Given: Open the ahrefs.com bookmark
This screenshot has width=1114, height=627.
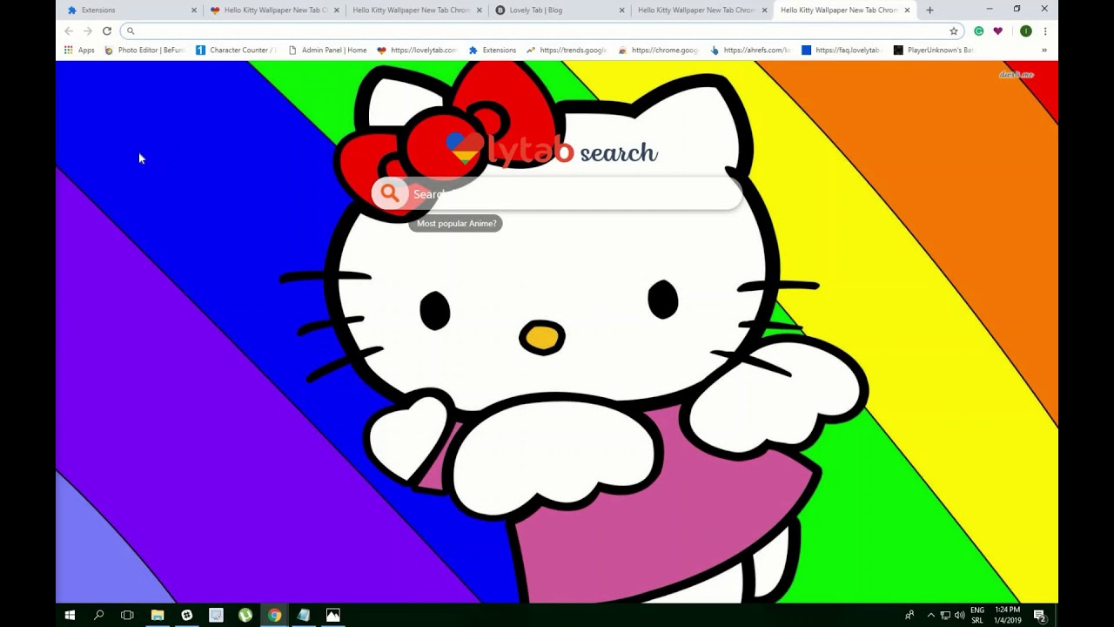Looking at the screenshot, I should 750,51.
